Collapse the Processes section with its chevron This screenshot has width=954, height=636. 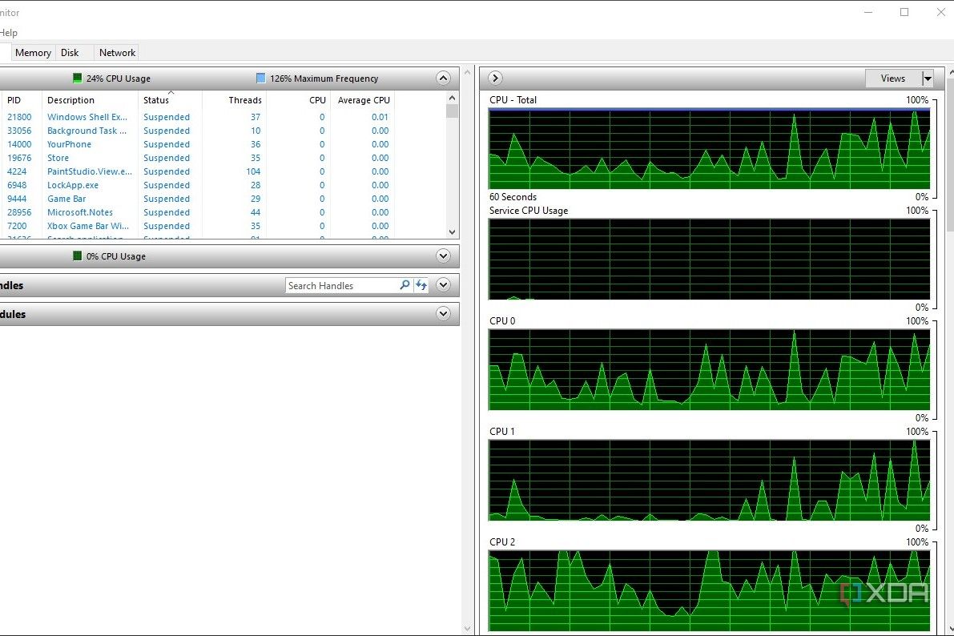click(x=443, y=78)
